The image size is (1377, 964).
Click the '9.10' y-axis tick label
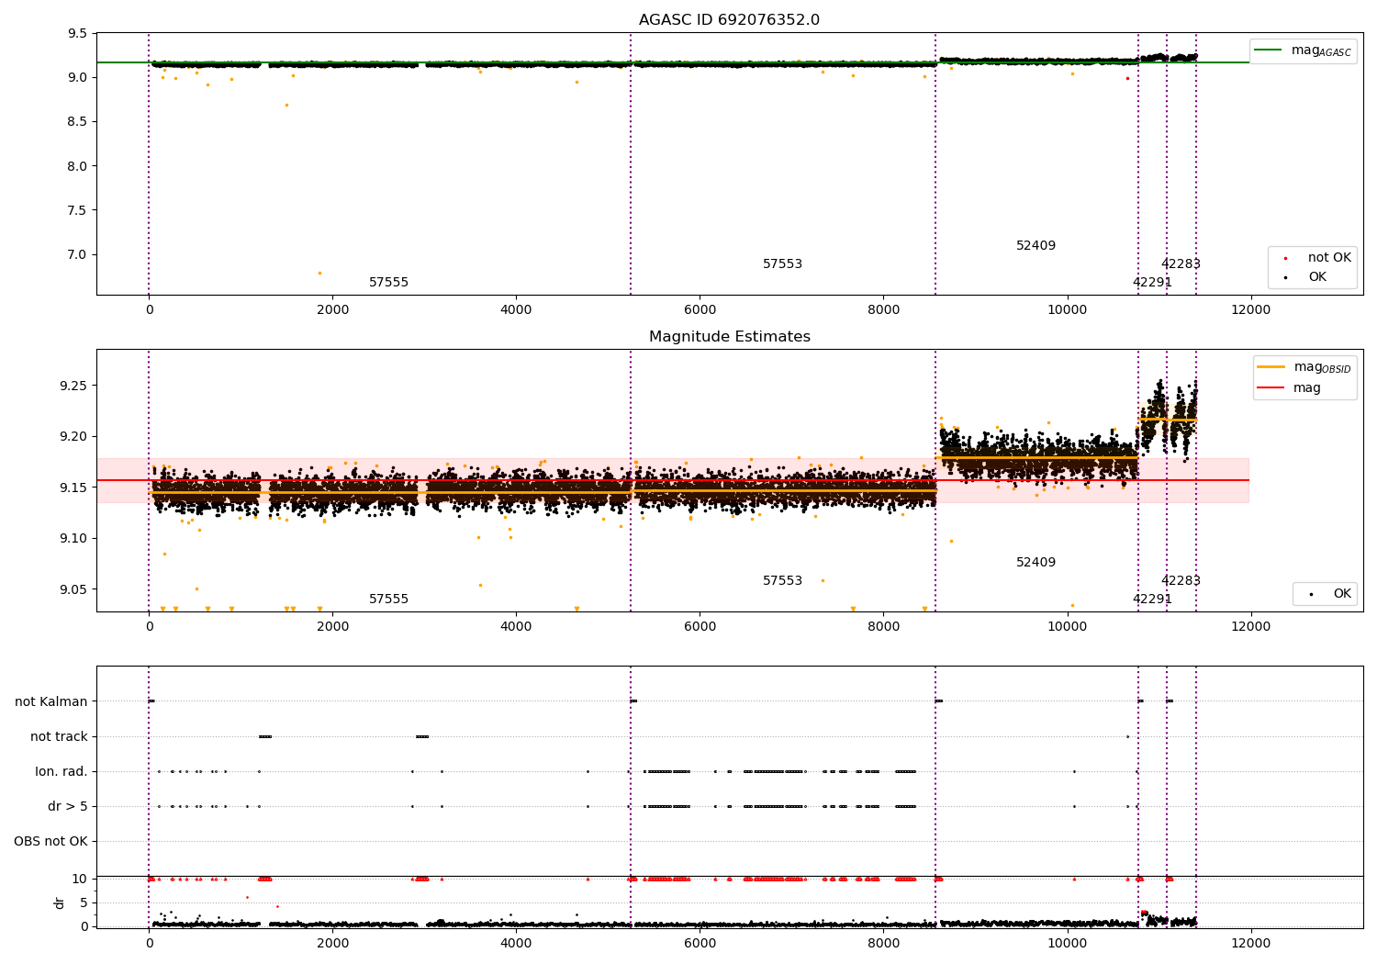pyautogui.click(x=74, y=538)
